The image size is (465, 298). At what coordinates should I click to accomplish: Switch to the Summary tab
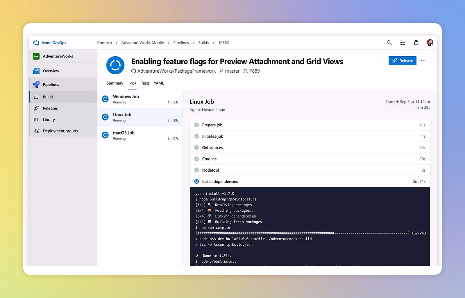point(115,83)
